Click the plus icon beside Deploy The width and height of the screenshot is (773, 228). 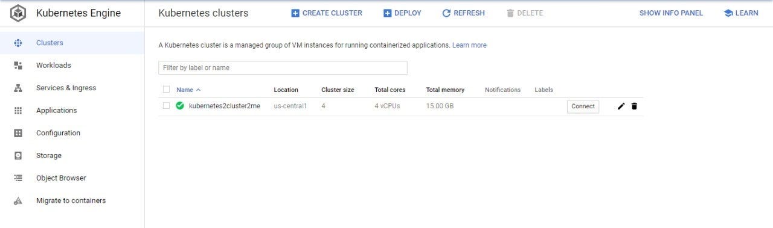point(388,13)
